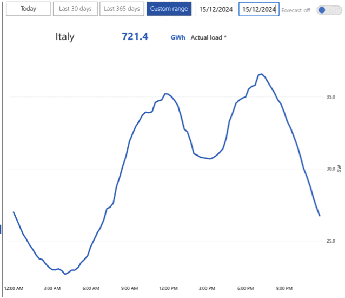The width and height of the screenshot is (345, 298).
Task: Click the focused end date field
Action: pos(259,9)
